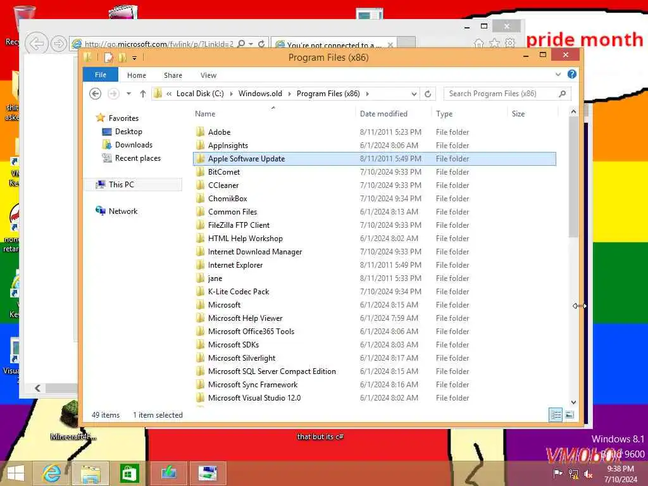
Task: Expand the ribbon with the chevron
Action: [x=558, y=75]
